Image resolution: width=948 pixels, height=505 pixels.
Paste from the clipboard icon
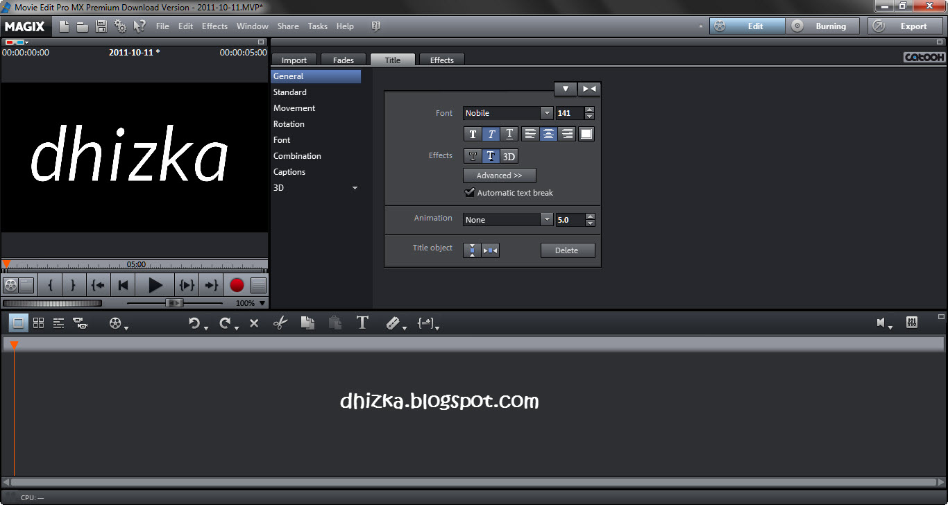(335, 323)
